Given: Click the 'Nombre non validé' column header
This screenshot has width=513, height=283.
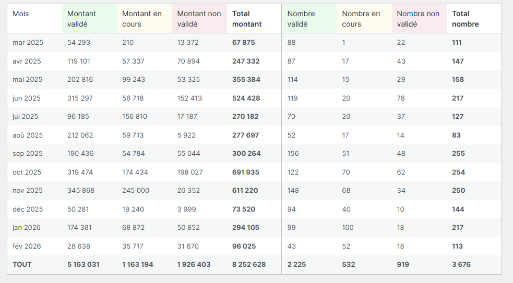Looking at the screenshot, I should (x=418, y=19).
